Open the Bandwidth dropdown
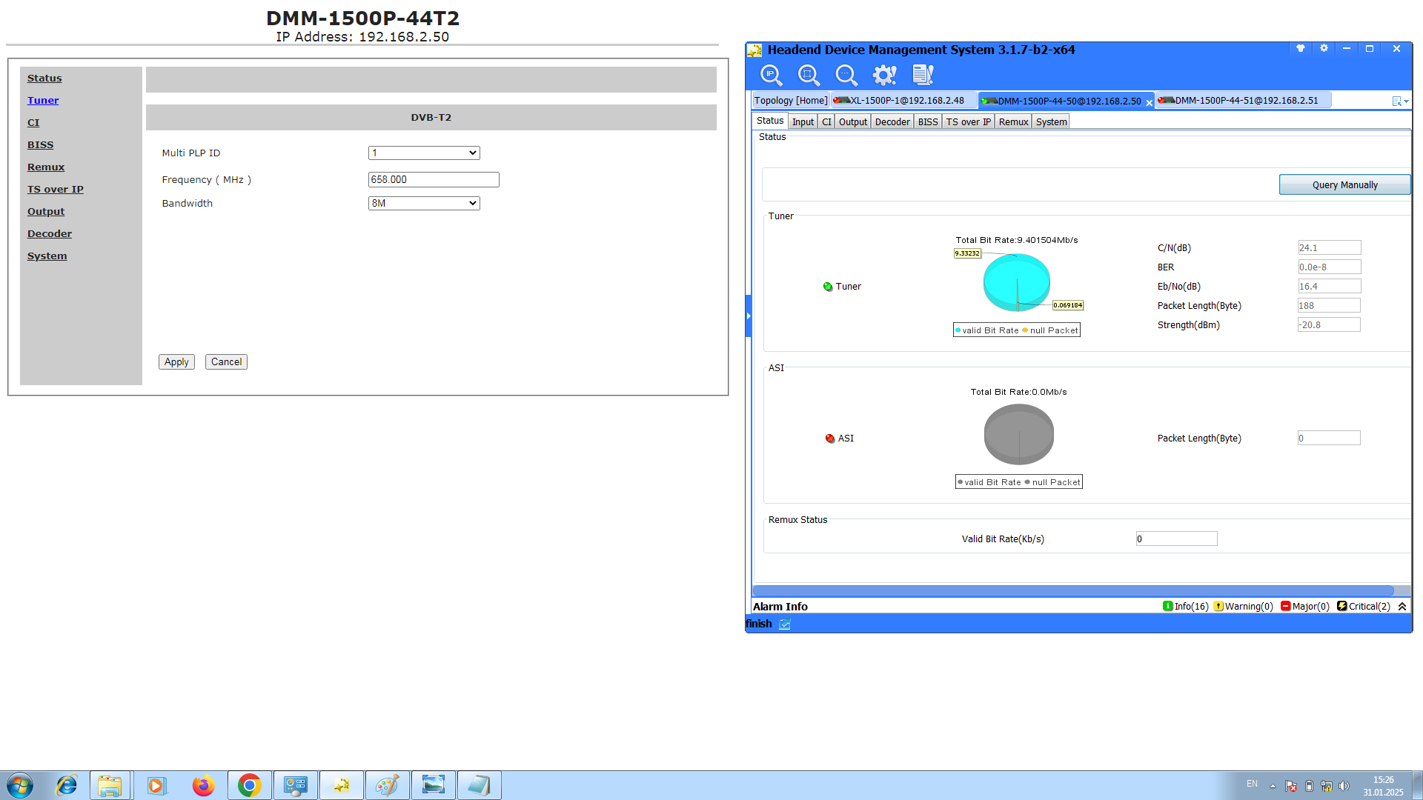The height and width of the screenshot is (800, 1423). point(424,204)
